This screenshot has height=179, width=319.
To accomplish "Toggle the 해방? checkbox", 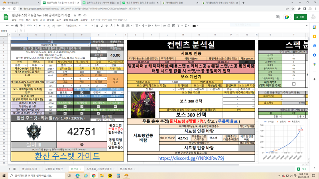I will coord(98,52).
